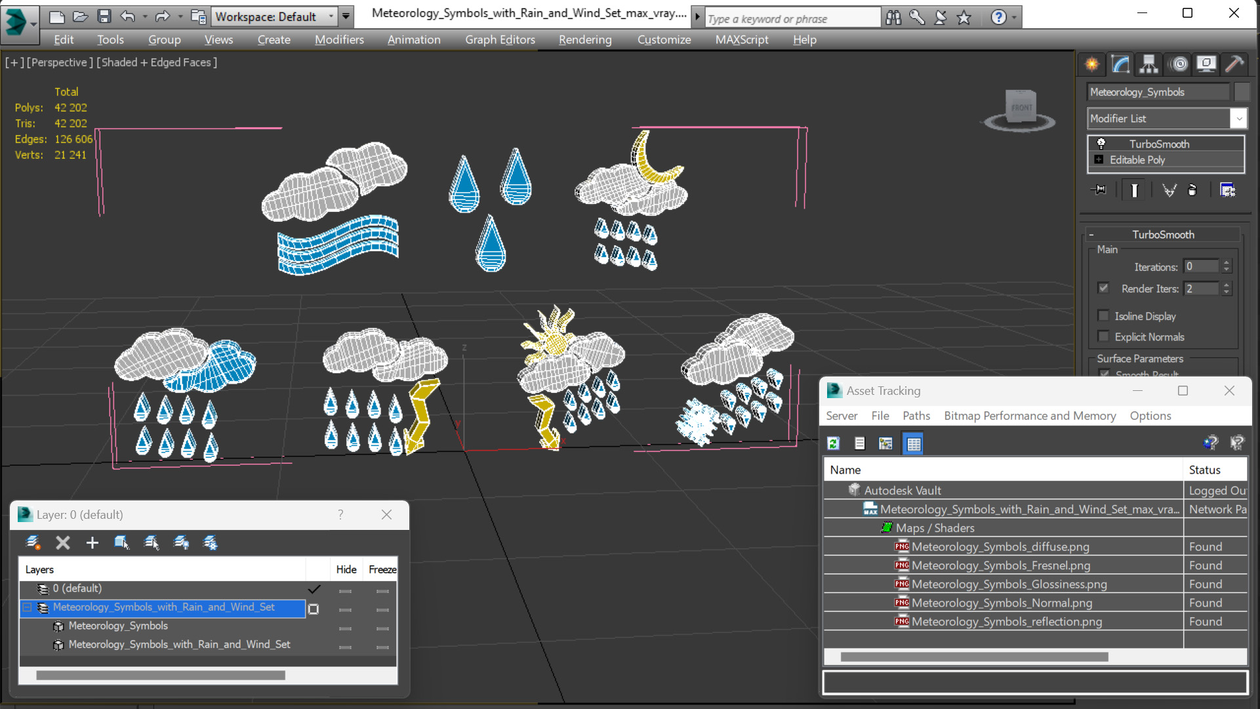Click the Autodesk Vault tree item
This screenshot has height=709, width=1260.
click(x=904, y=490)
